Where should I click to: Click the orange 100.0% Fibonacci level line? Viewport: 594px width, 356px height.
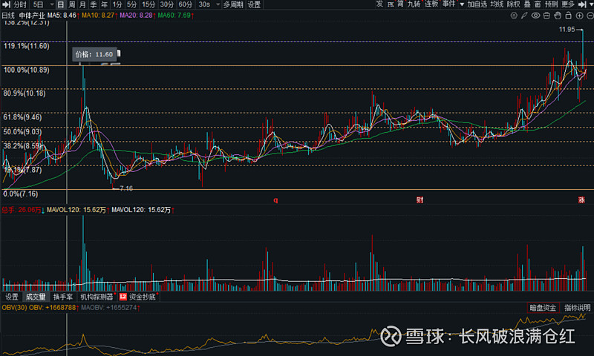(297, 67)
